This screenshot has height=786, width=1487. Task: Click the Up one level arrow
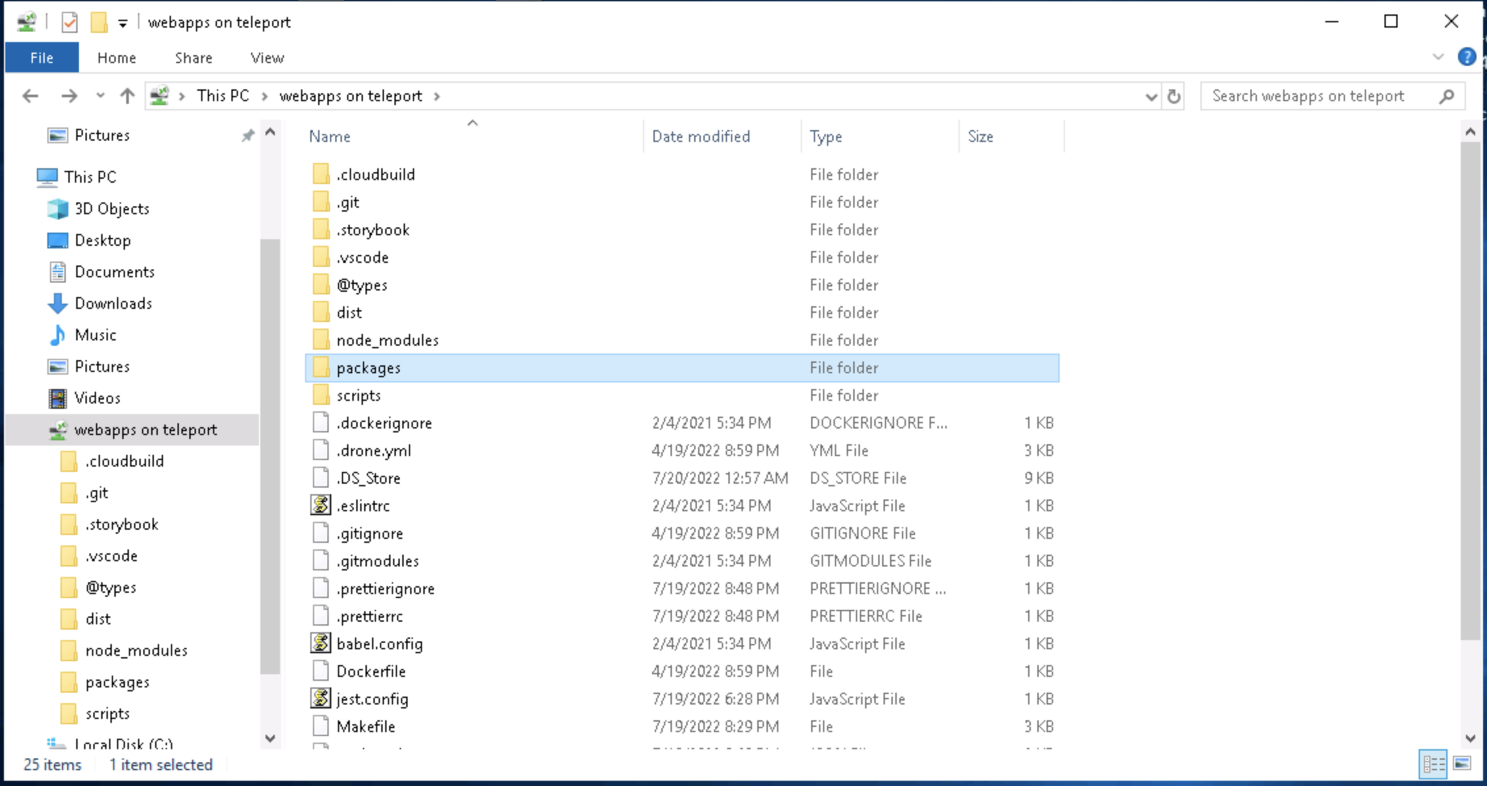[127, 96]
